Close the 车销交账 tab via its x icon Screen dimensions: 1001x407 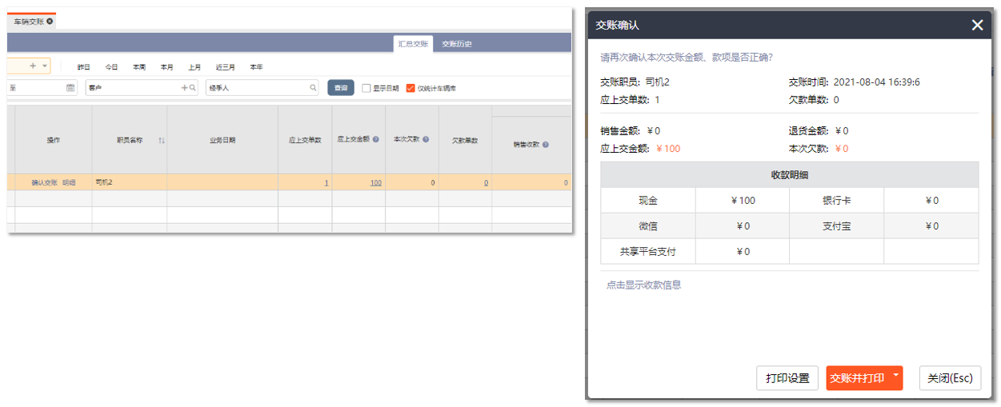(x=50, y=22)
